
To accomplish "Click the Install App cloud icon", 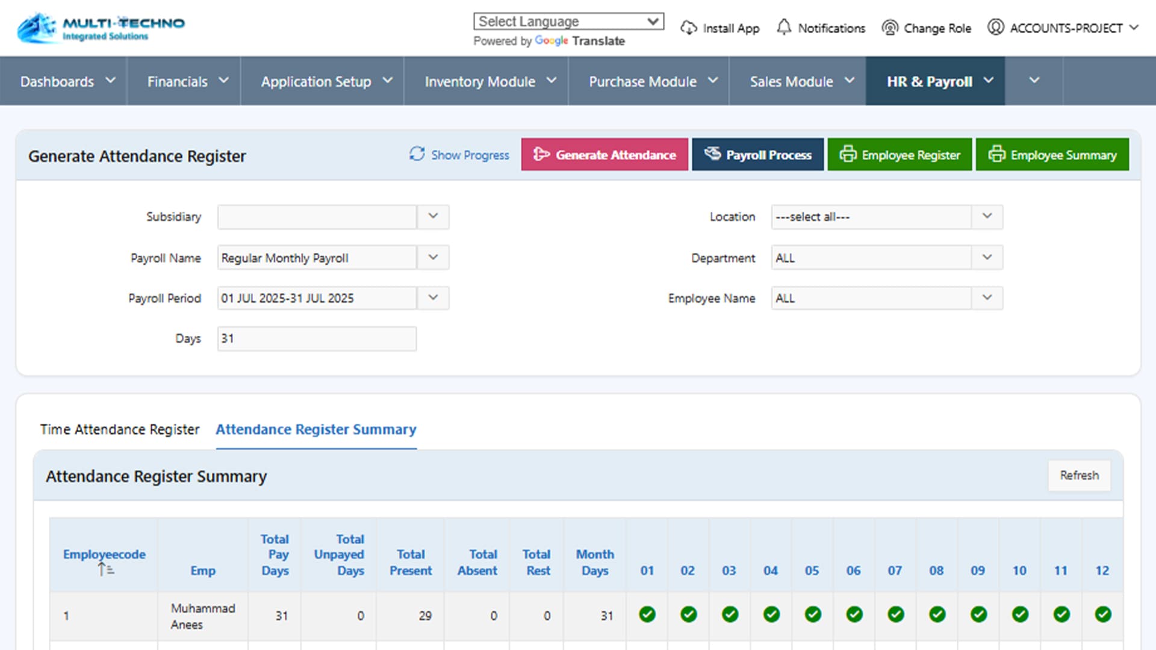I will [x=688, y=28].
